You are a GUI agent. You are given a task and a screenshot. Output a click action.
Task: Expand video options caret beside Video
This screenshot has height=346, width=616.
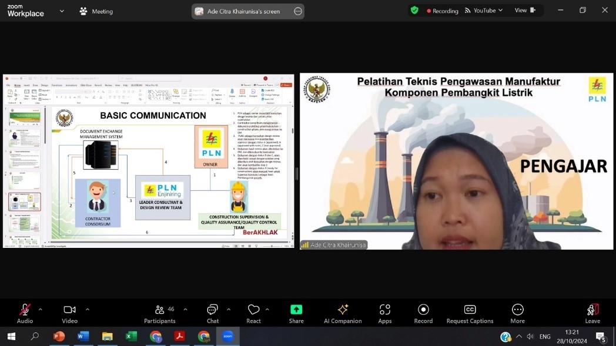coord(87,310)
